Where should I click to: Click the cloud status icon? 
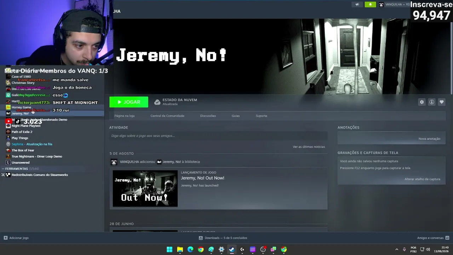click(x=157, y=102)
